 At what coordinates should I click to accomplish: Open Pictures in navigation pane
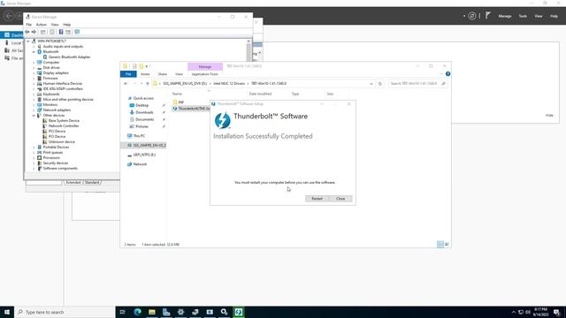point(141,126)
